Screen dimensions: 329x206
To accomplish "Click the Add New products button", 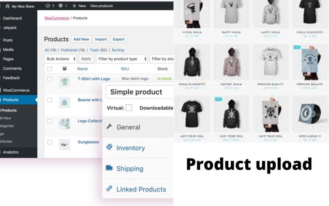I will pyautogui.click(x=81, y=39).
